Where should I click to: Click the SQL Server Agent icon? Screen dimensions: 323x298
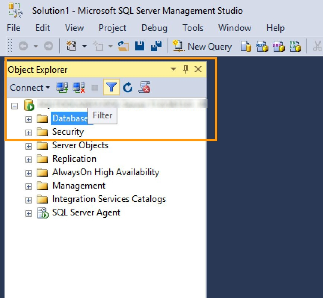pos(43,213)
